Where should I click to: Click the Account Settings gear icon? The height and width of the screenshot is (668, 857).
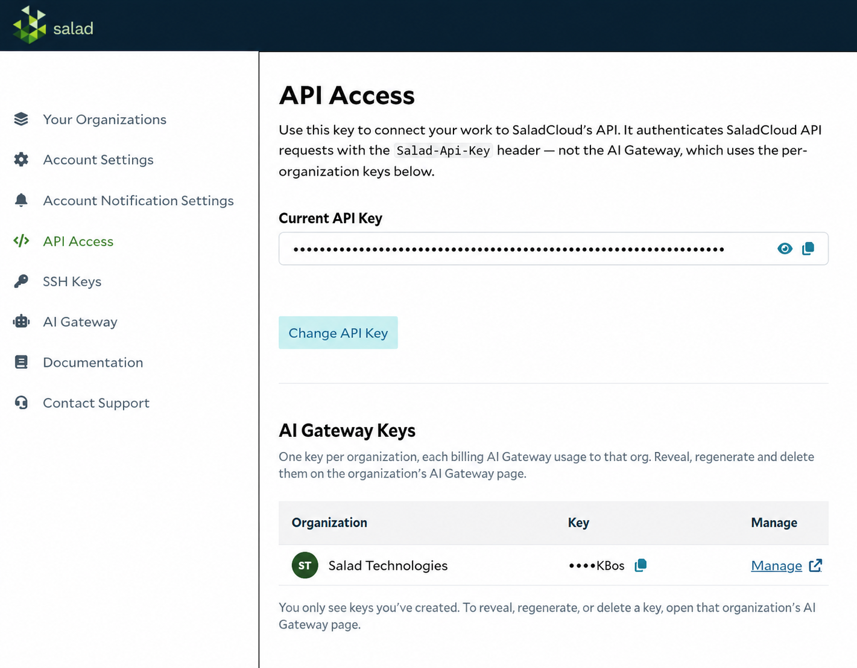pyautogui.click(x=21, y=159)
